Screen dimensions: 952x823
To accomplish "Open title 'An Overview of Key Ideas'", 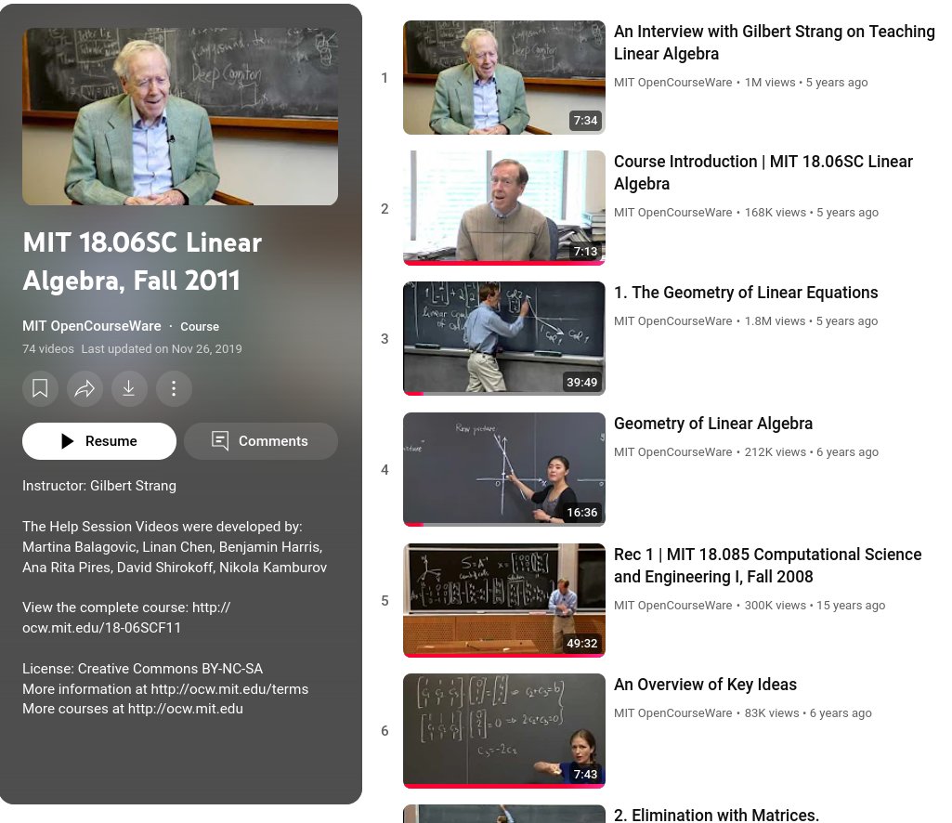I will tap(705, 685).
